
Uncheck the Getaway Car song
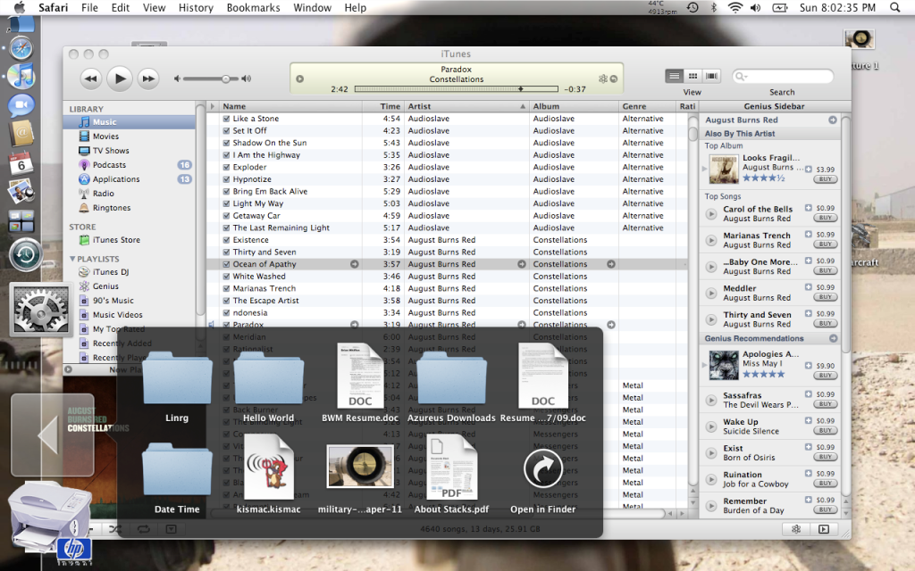[x=226, y=216]
